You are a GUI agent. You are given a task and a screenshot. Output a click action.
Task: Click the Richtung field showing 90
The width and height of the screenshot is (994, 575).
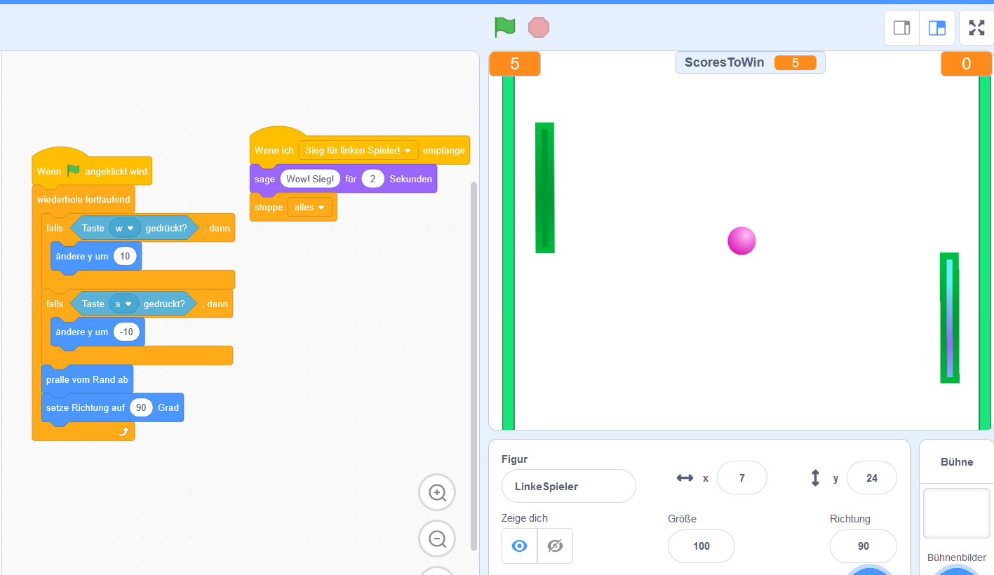(x=863, y=546)
